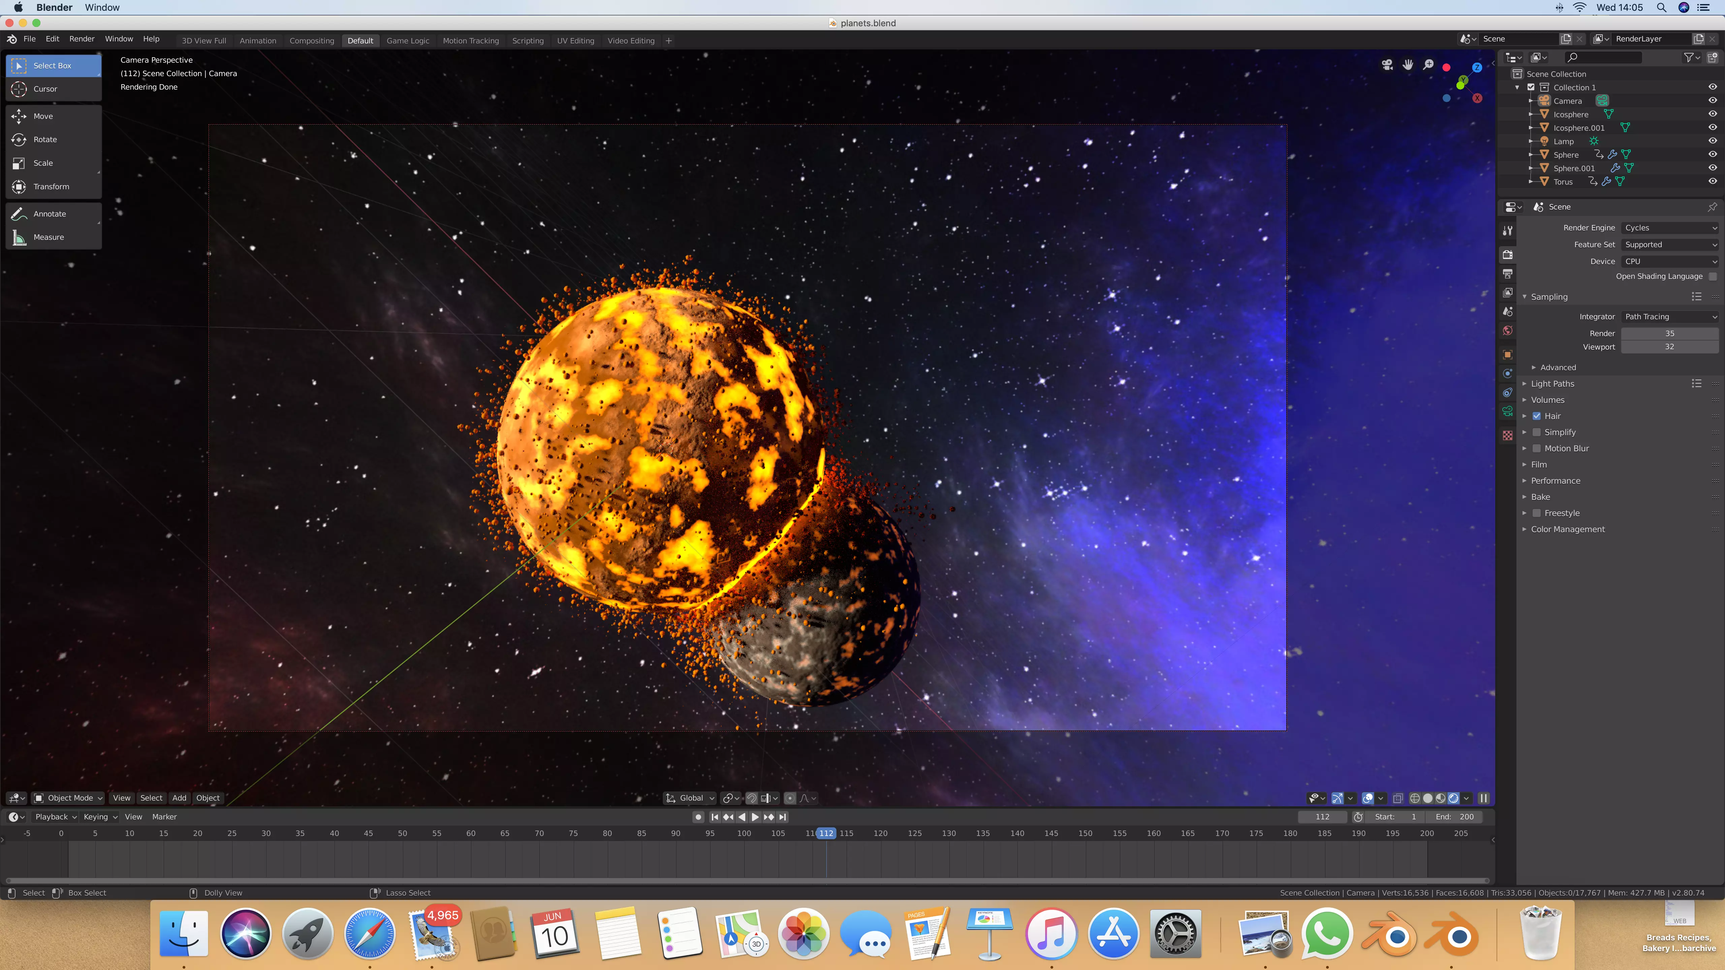The height and width of the screenshot is (970, 1725).
Task: Open the File menu
Action: click(29, 39)
